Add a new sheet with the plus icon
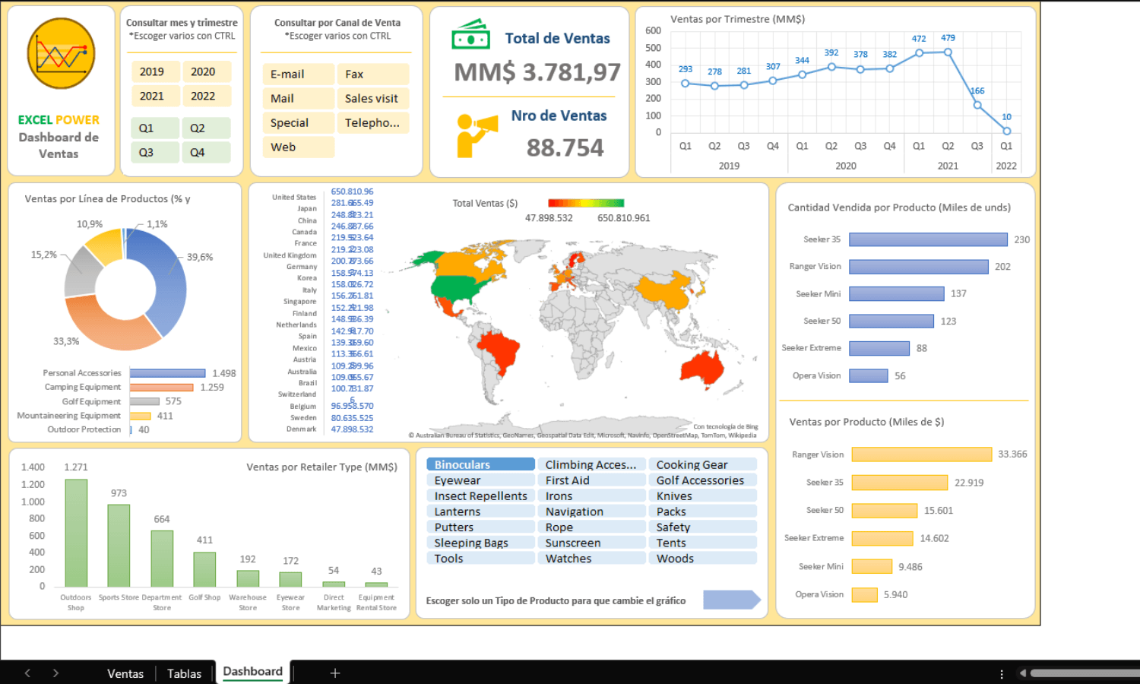This screenshot has height=684, width=1140. pos(335,673)
